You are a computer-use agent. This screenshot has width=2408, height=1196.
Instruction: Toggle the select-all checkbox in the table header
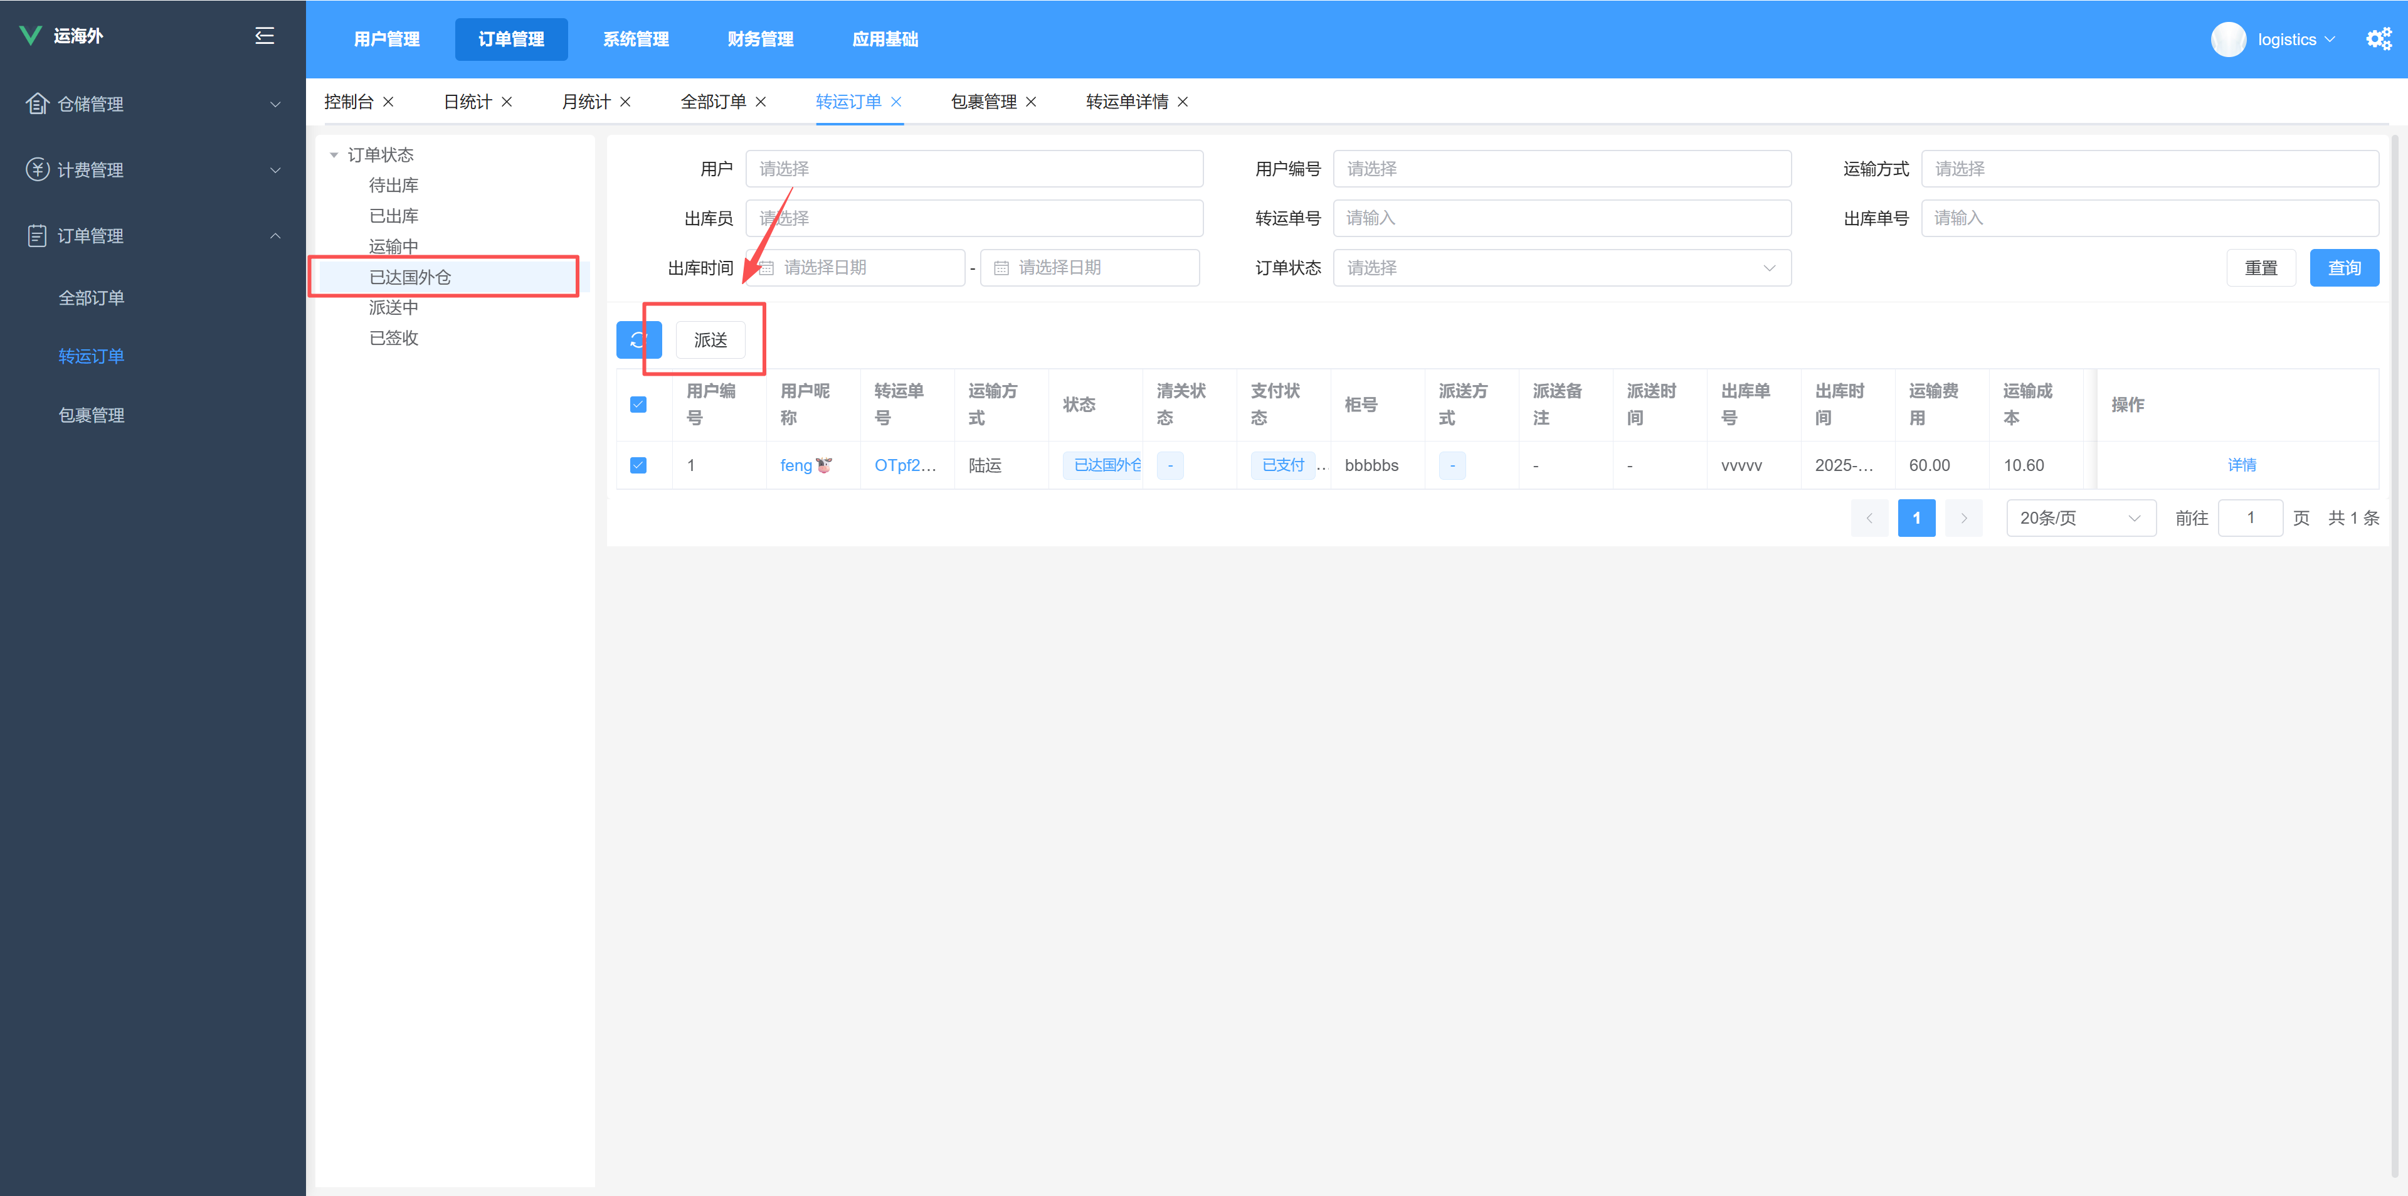[638, 405]
